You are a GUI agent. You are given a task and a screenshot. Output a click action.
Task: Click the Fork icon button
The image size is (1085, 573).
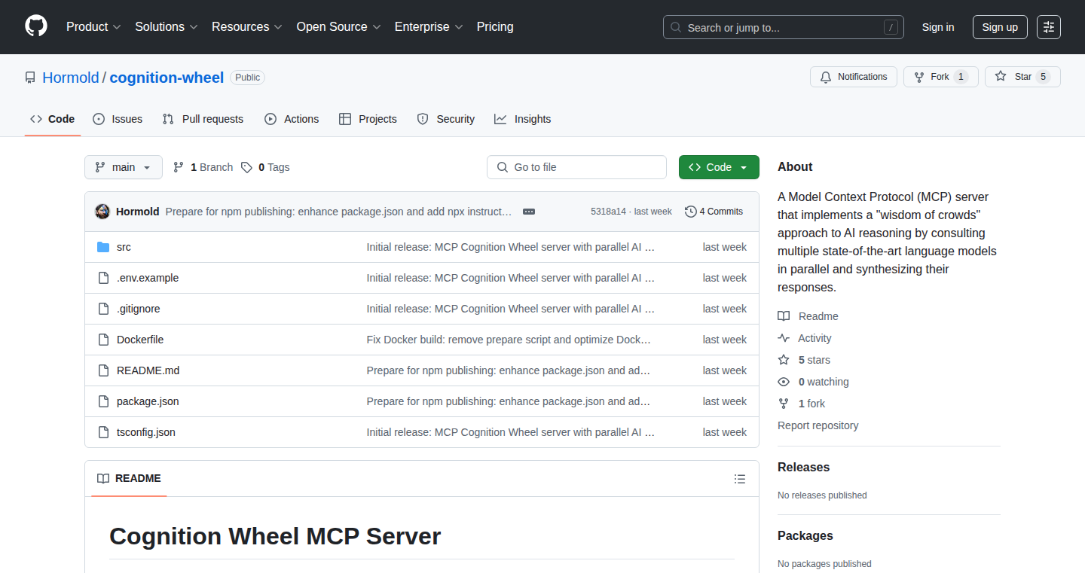[x=940, y=77]
